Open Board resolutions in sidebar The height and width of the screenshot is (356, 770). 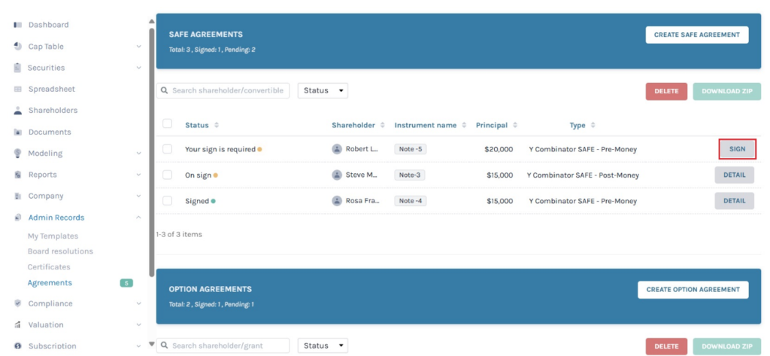[60, 251]
